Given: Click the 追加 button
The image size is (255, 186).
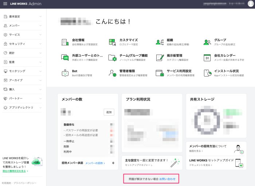Looking at the screenshot, I should (x=109, y=112).
